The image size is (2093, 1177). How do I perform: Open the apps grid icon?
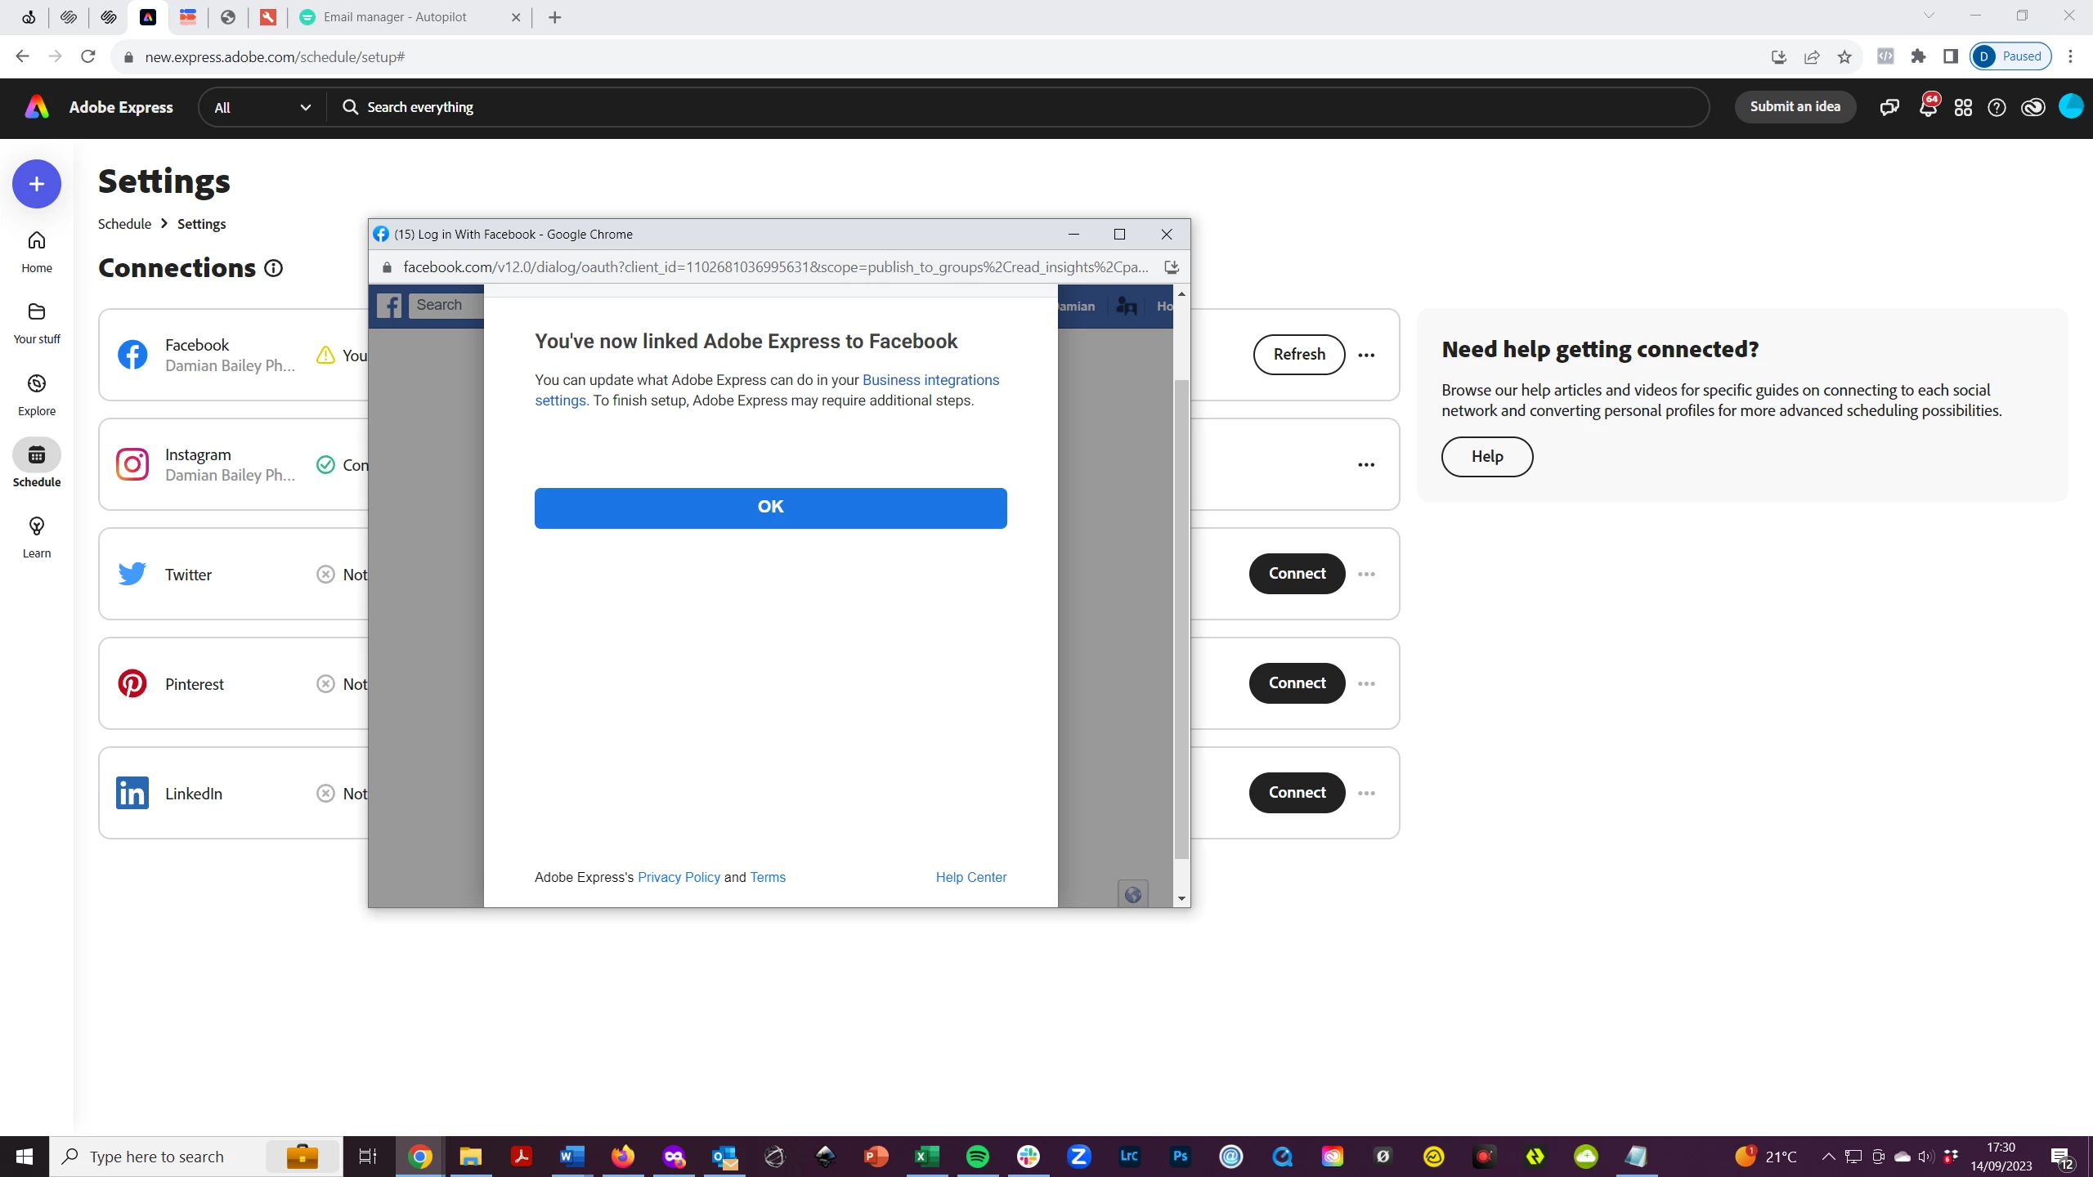(x=1963, y=107)
